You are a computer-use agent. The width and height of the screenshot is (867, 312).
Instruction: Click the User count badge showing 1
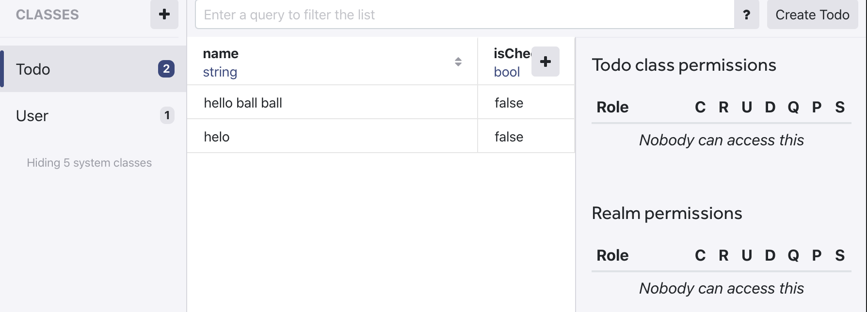(167, 115)
